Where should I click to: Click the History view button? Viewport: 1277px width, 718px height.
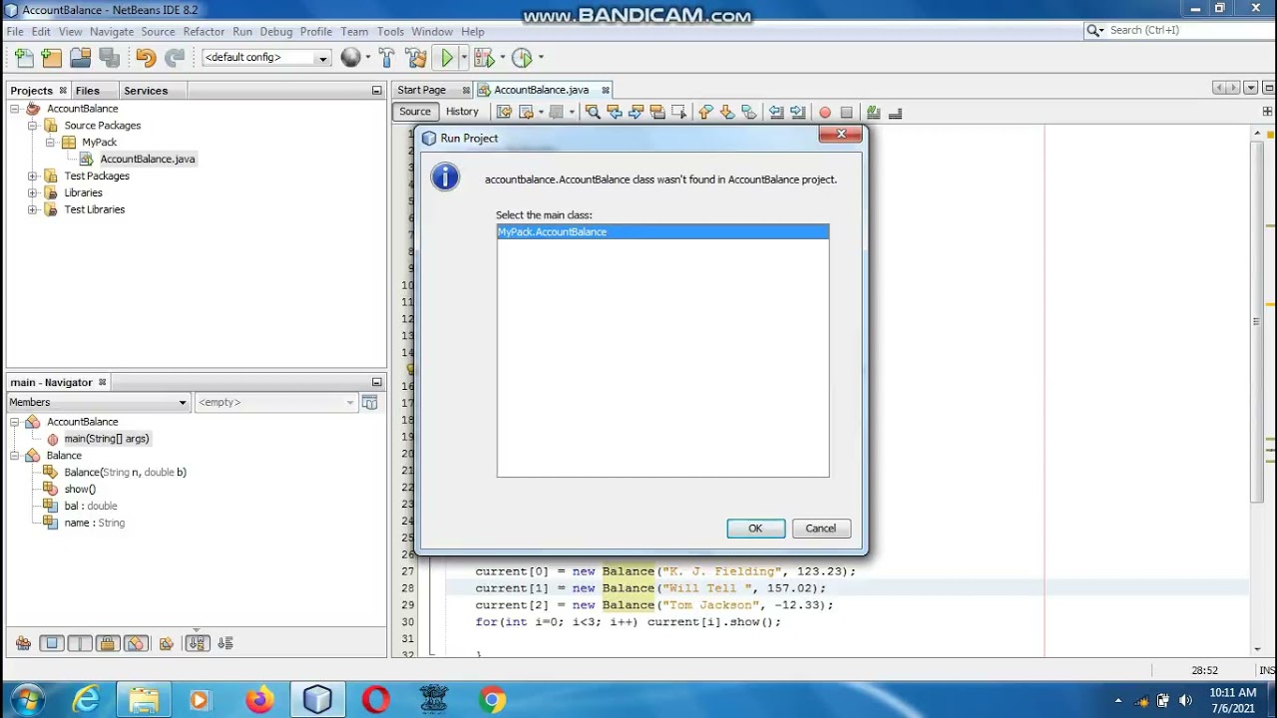tap(462, 112)
